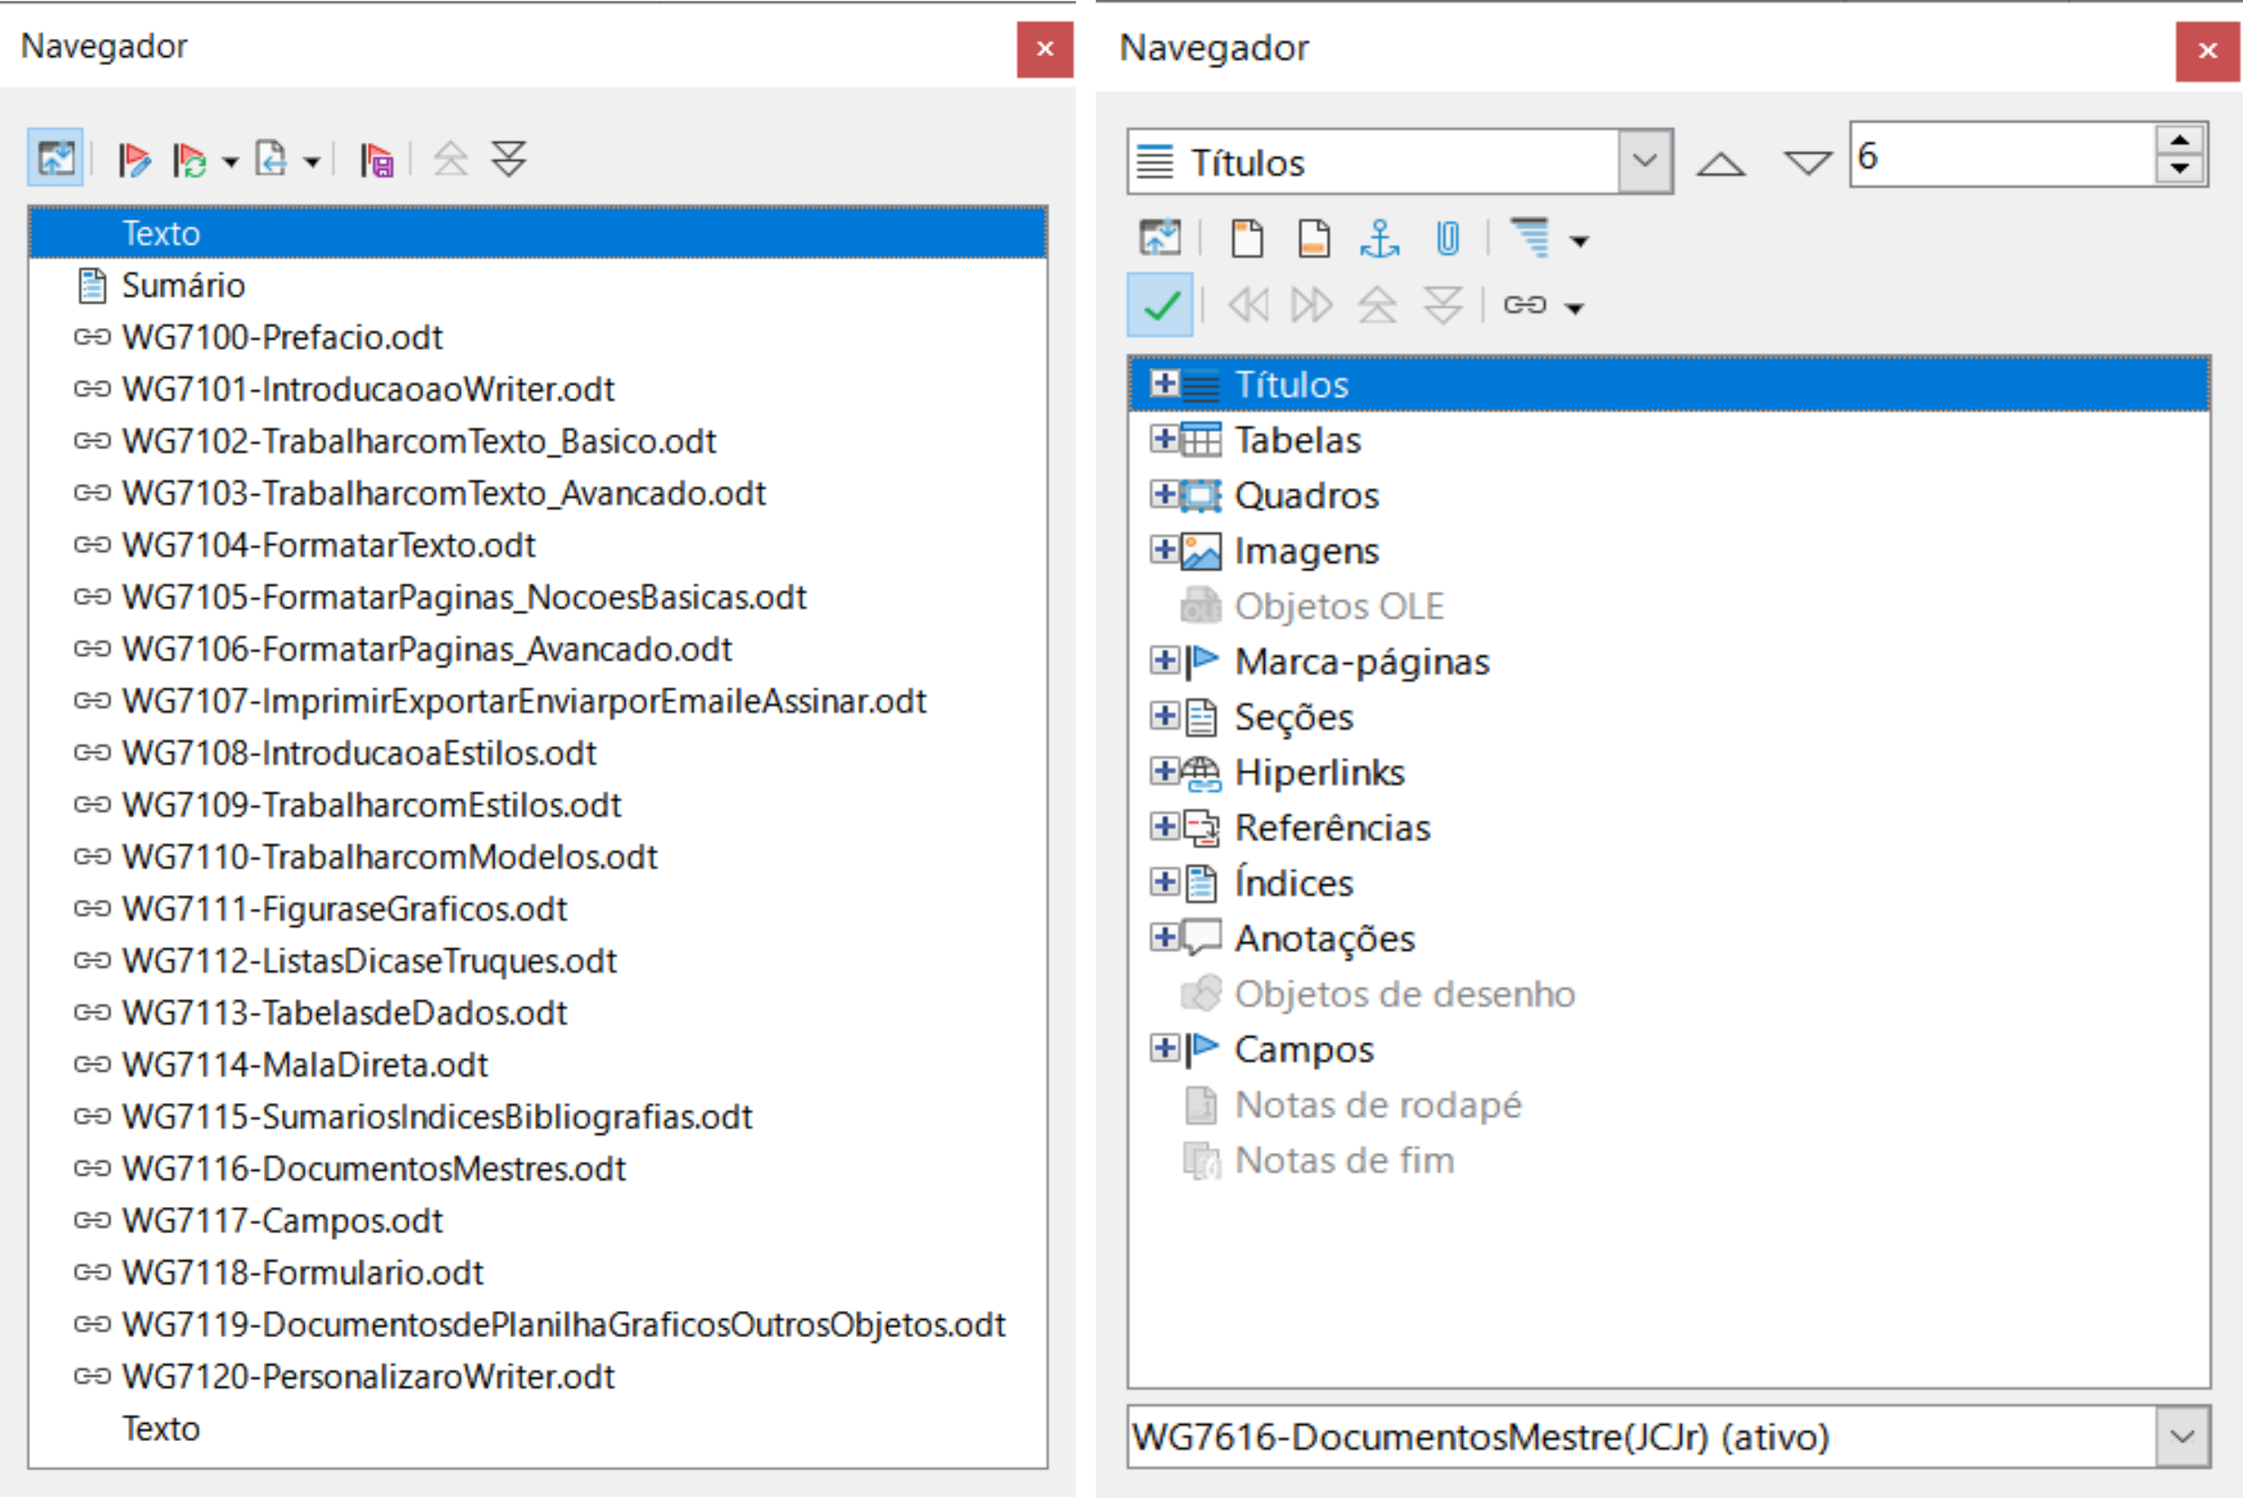Expand the Quadros tree node
The width and height of the screenshot is (2243, 1498).
(1164, 494)
